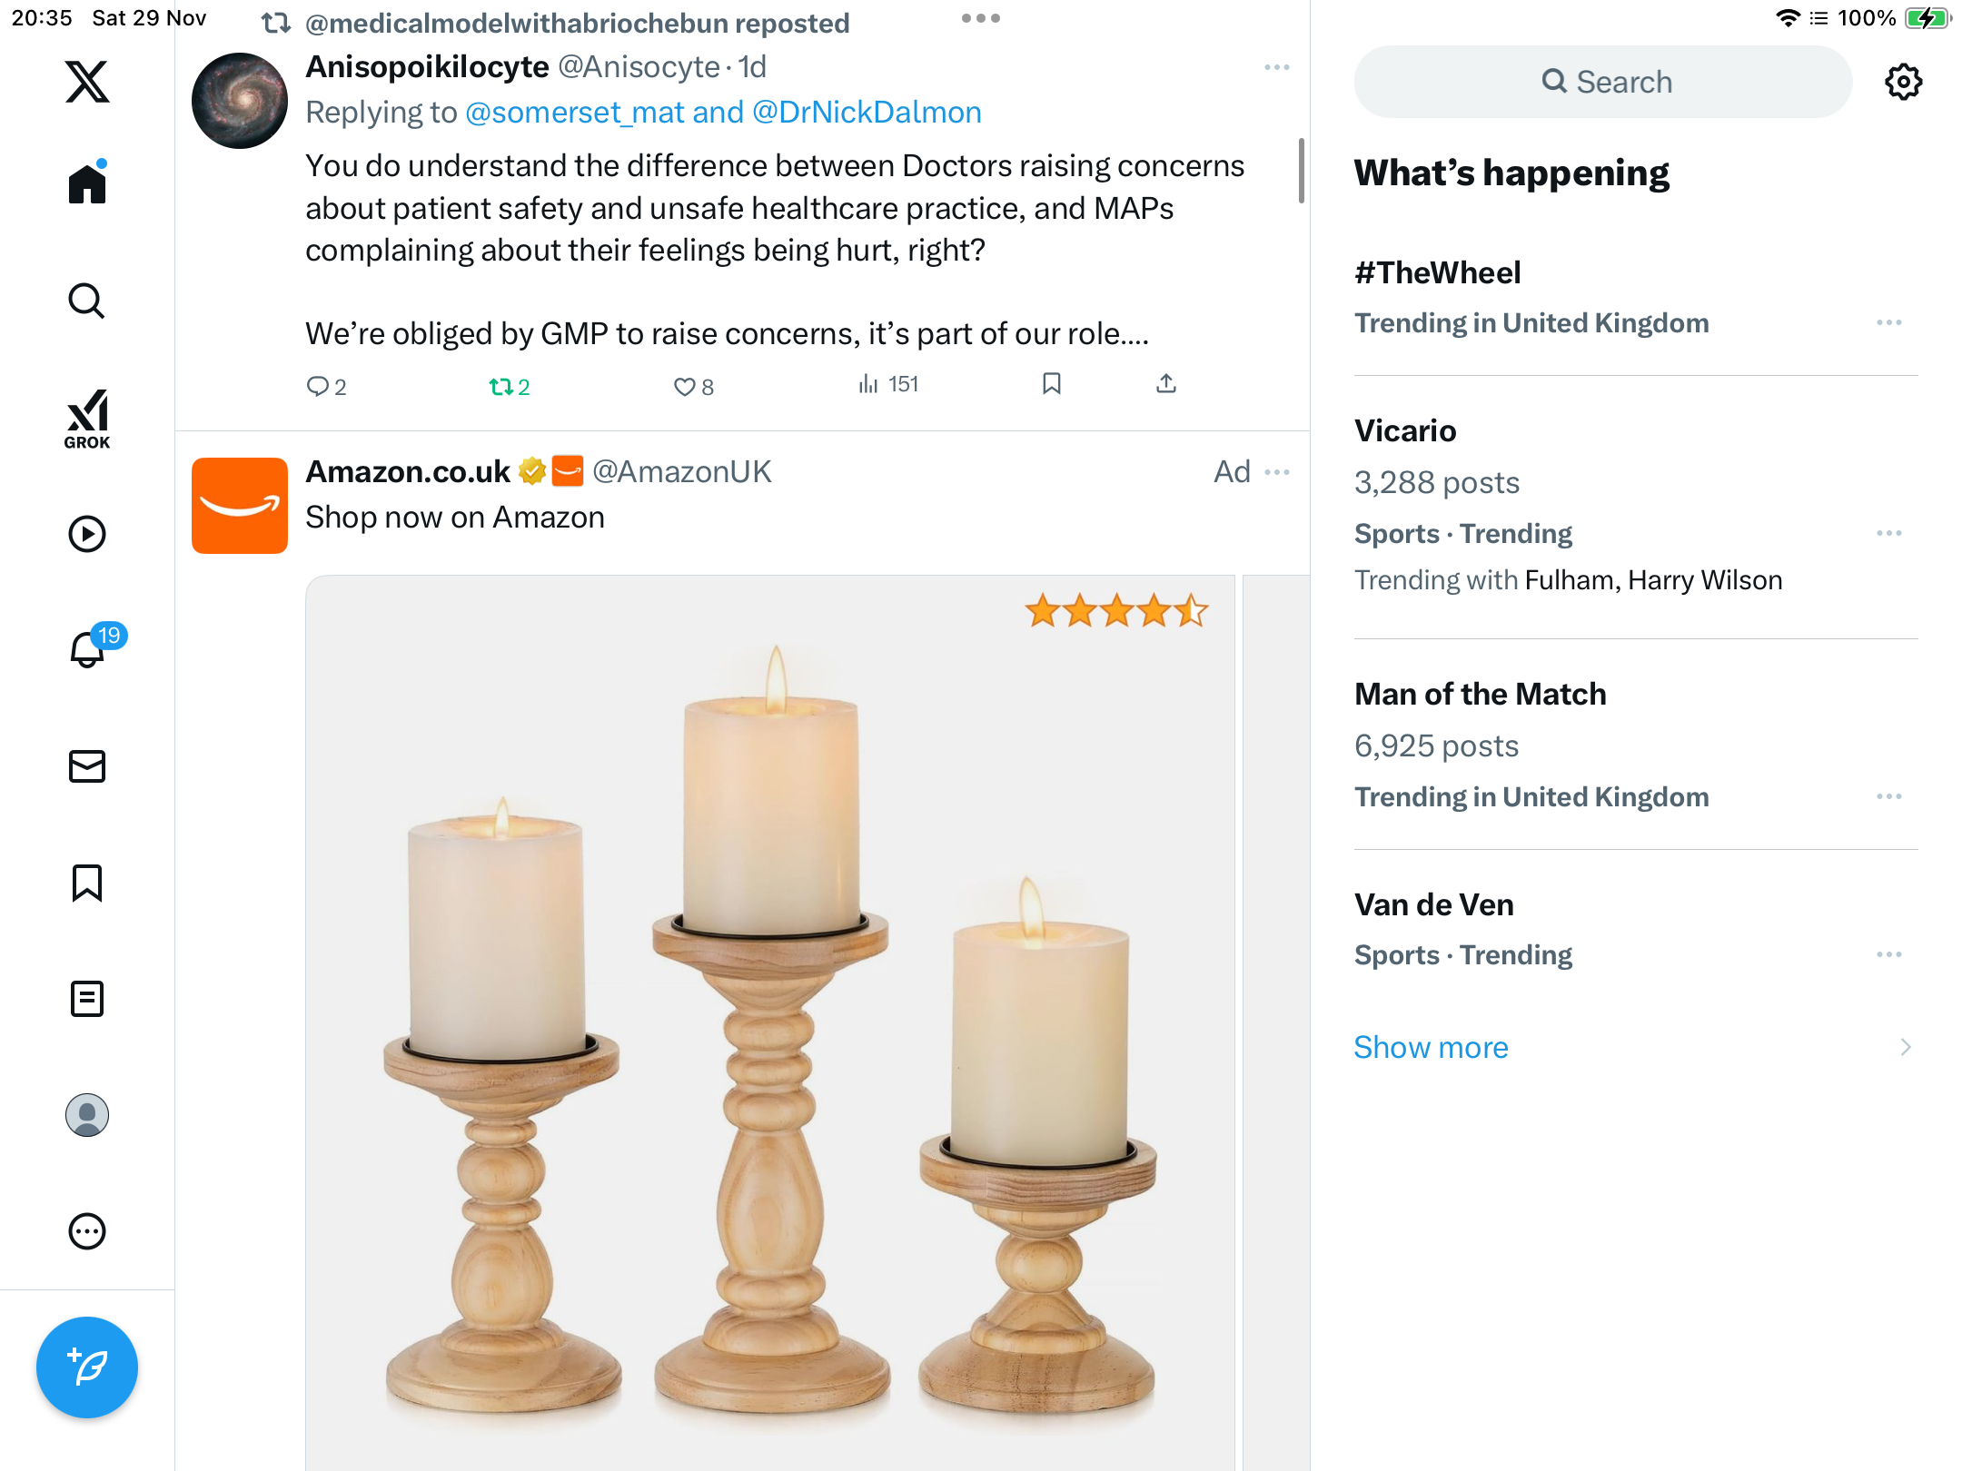
Task: Open the Bookmarks tab in sidebar
Action: click(87, 883)
